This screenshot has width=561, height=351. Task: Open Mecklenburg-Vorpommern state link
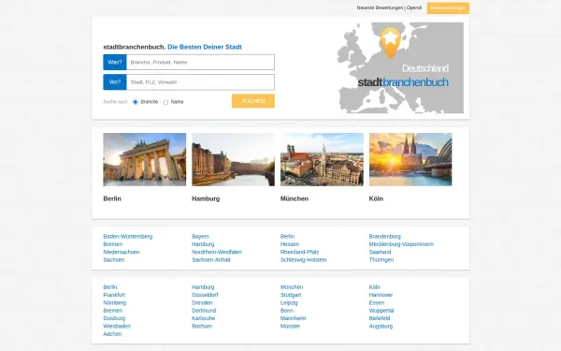pos(401,244)
